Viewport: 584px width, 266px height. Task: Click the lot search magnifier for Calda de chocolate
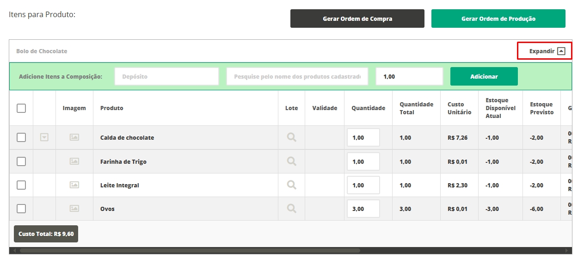(x=291, y=137)
